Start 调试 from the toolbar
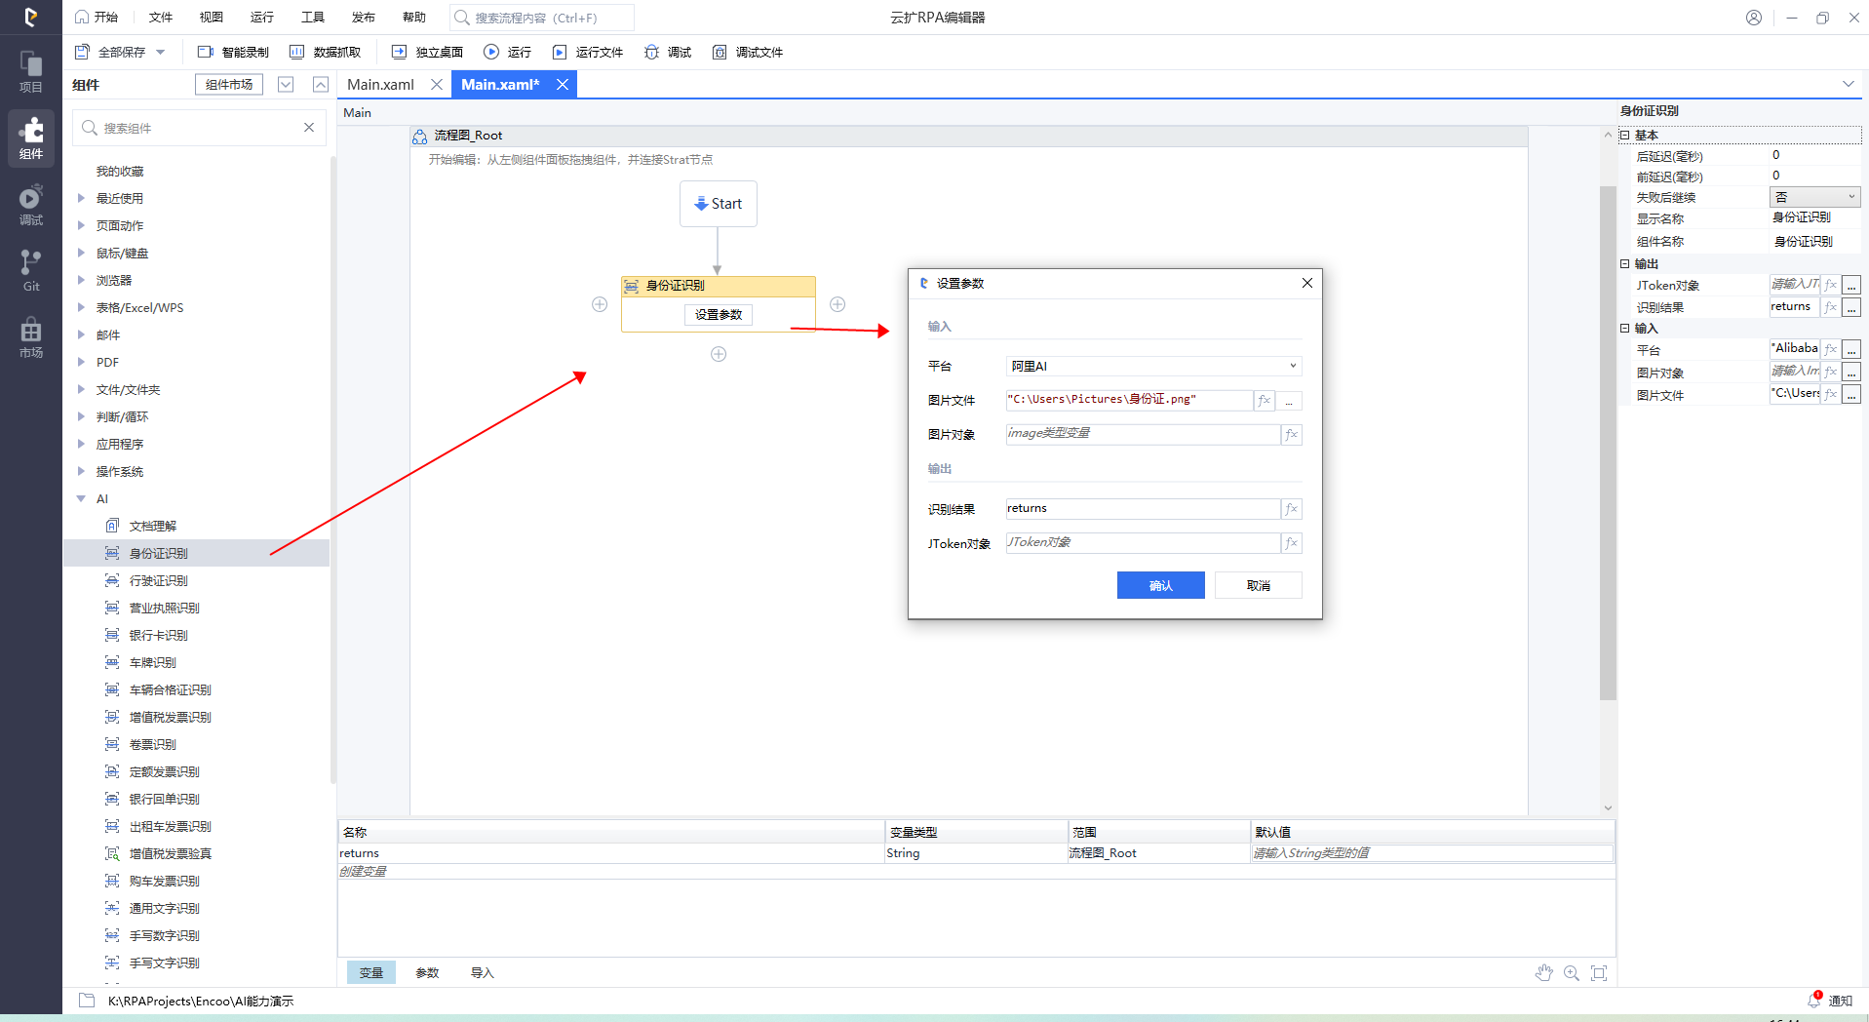1869x1022 pixels. coord(668,52)
